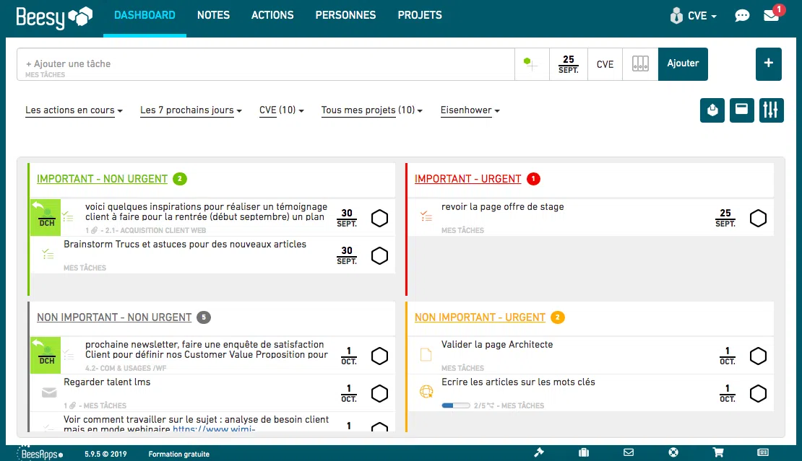
Task: Expand Tous mes projets (10) filter
Action: [x=372, y=110]
